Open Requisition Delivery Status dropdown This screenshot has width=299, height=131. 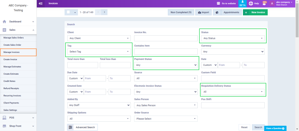tap(233, 92)
